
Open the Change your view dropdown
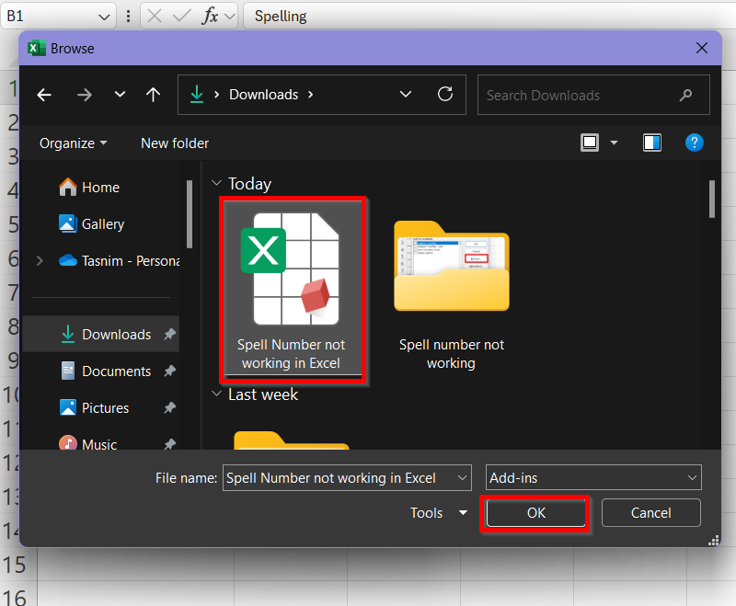point(614,143)
